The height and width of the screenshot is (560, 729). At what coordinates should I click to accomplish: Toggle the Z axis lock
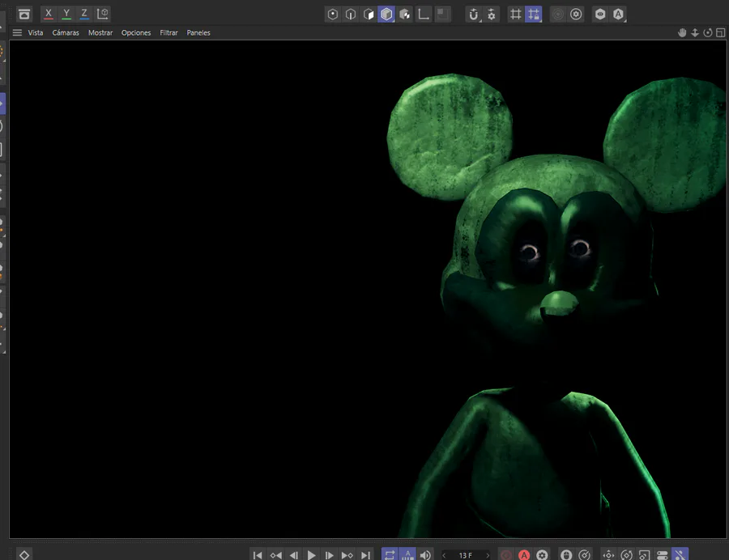point(84,14)
